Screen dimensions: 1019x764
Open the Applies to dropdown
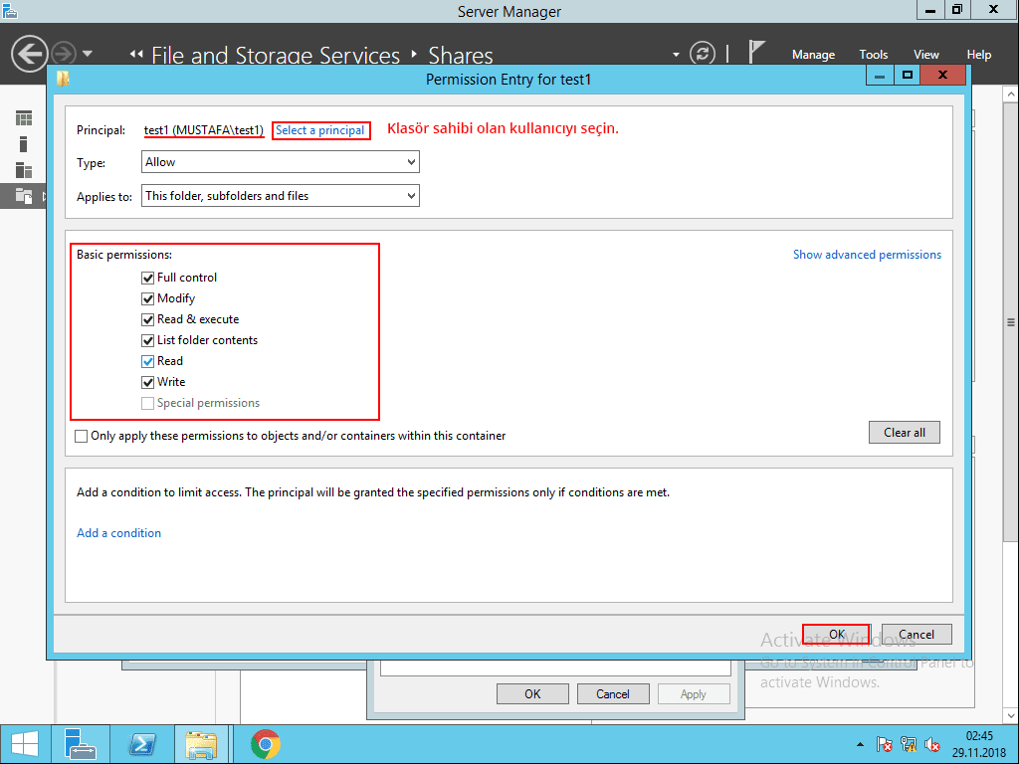coord(280,196)
